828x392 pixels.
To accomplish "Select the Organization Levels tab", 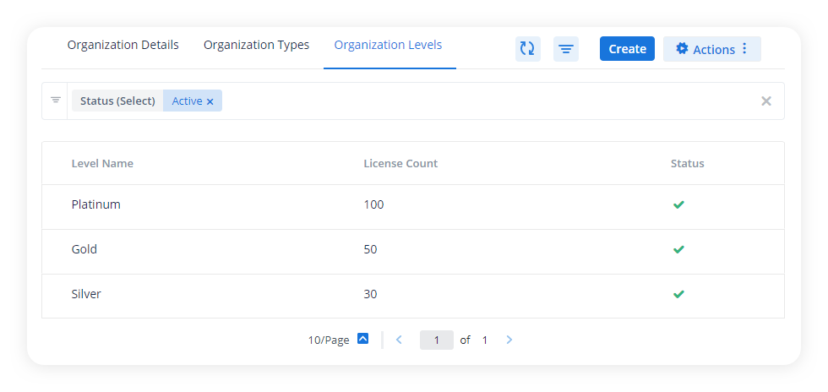I will point(388,46).
